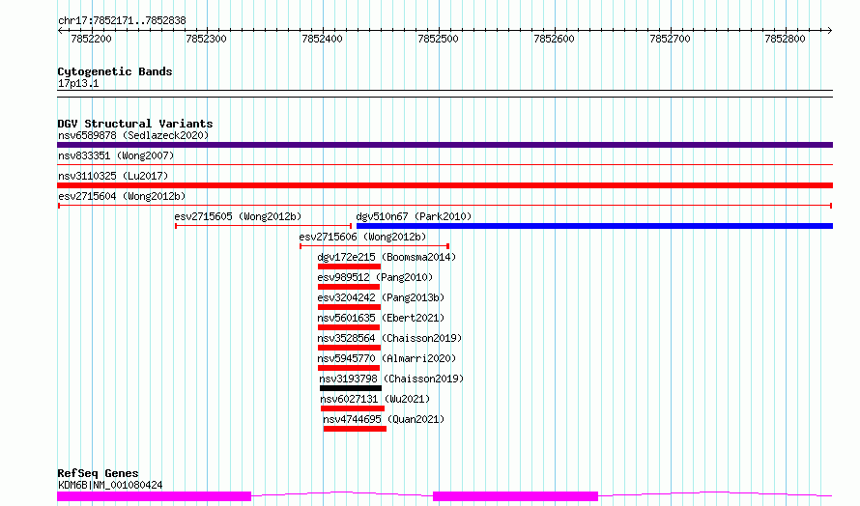Click ruler position 7852700

click(670, 39)
